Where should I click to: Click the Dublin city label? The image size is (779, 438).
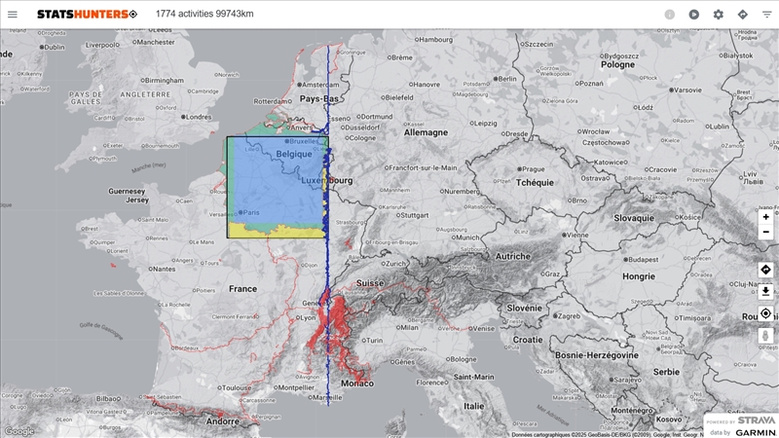coord(55,47)
